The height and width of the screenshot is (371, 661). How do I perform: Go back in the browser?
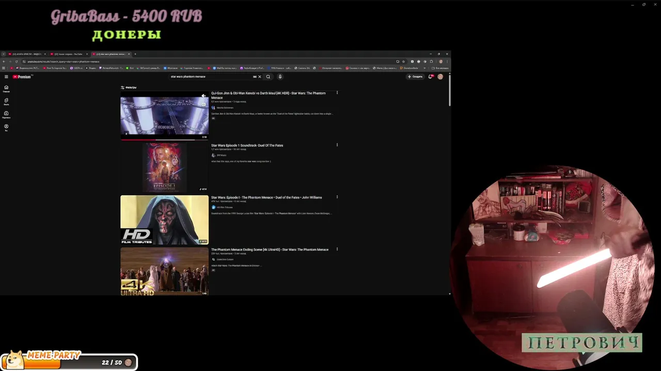click(x=4, y=61)
